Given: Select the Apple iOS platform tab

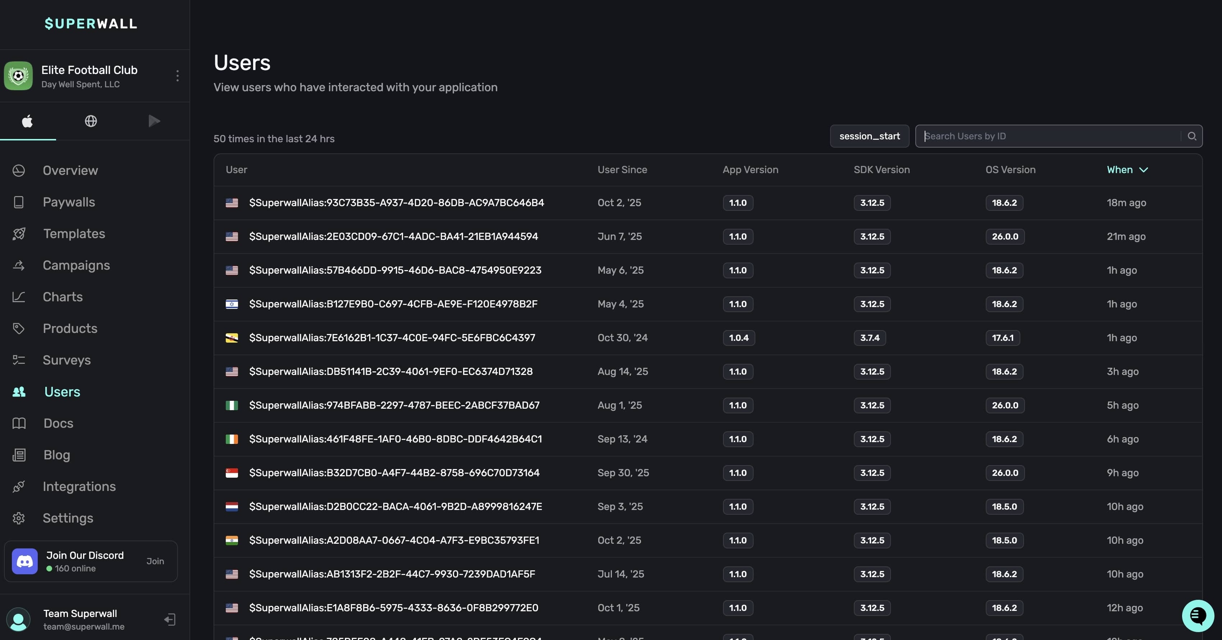Looking at the screenshot, I should [x=28, y=121].
